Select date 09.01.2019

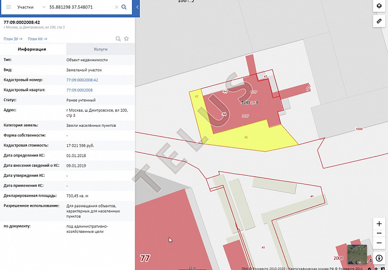pyautogui.click(x=76, y=166)
